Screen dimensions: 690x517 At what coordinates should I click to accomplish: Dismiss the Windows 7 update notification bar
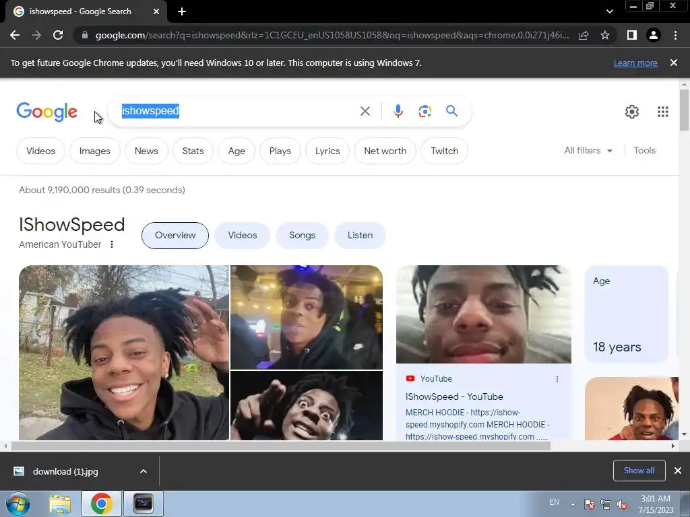674,63
